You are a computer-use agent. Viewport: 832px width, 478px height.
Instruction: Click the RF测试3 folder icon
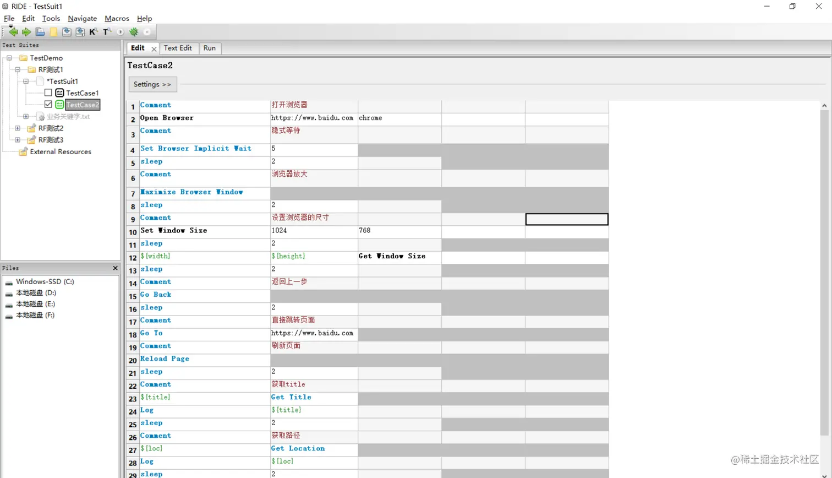32,140
